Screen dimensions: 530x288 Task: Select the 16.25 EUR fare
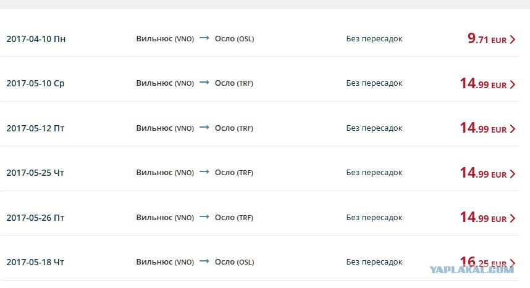[x=483, y=262]
